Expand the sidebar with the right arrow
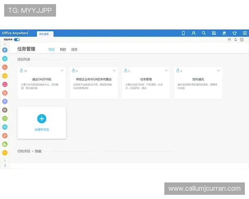 point(5,165)
